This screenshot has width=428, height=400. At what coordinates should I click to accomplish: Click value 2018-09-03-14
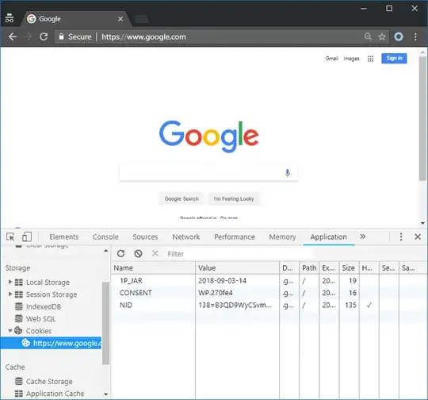(x=222, y=280)
